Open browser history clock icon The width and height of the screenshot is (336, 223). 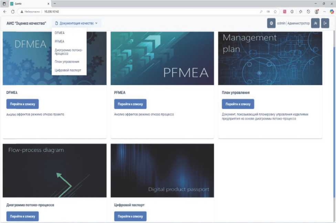coord(308,12)
